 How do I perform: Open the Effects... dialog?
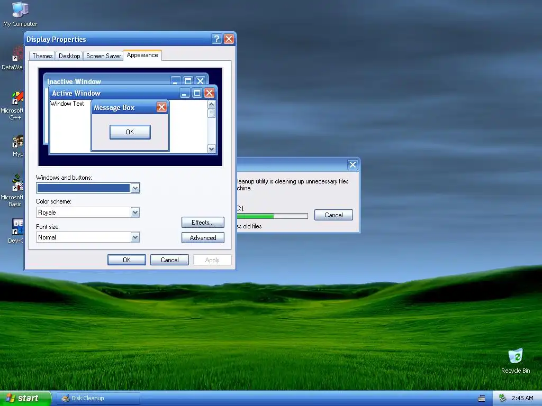click(203, 223)
